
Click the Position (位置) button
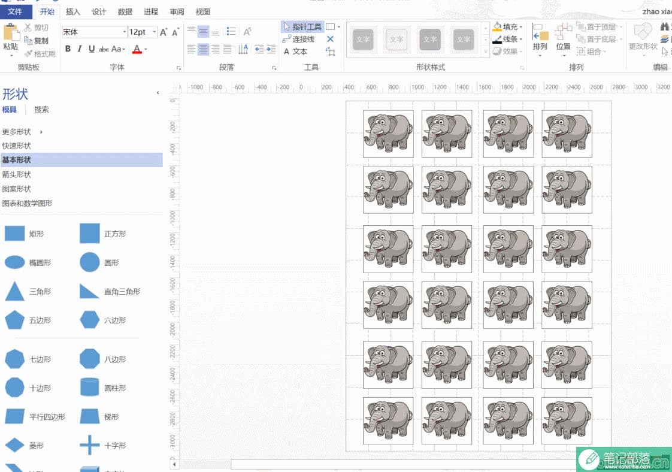(x=563, y=40)
